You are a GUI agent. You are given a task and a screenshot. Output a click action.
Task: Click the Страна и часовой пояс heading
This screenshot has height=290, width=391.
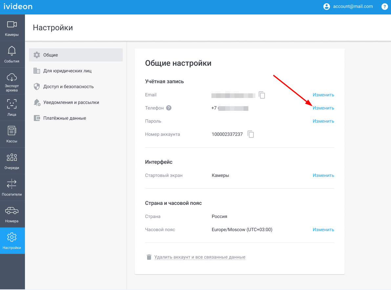tap(173, 203)
